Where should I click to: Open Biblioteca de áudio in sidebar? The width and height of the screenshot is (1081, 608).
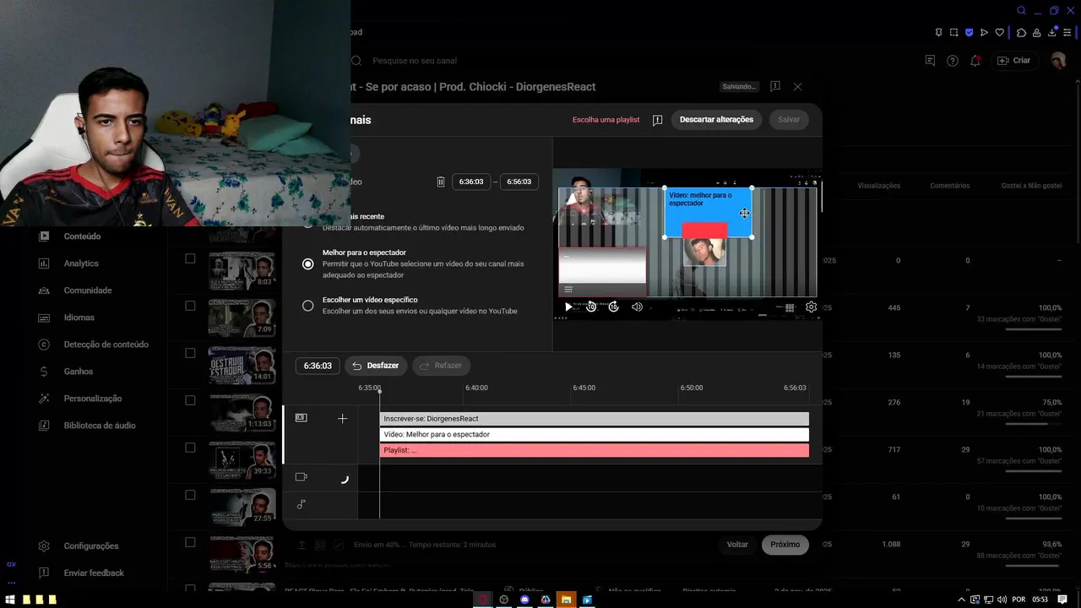[x=100, y=426]
